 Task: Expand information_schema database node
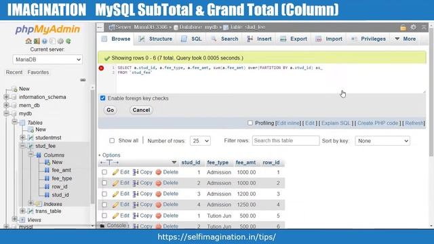click(x=6, y=97)
